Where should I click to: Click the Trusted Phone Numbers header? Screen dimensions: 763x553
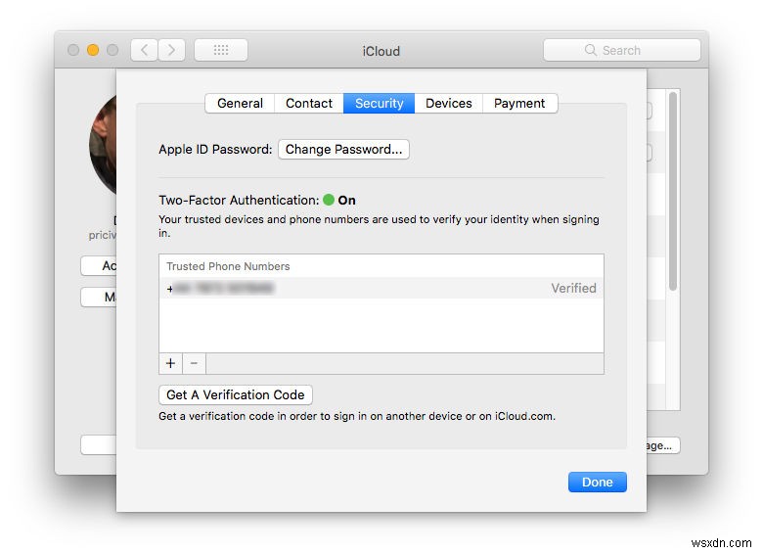[228, 266]
